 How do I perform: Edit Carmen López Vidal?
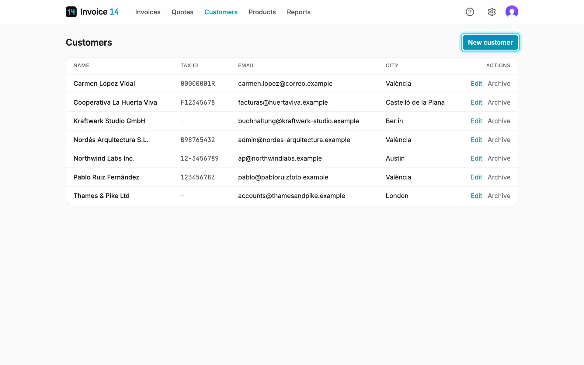476,84
